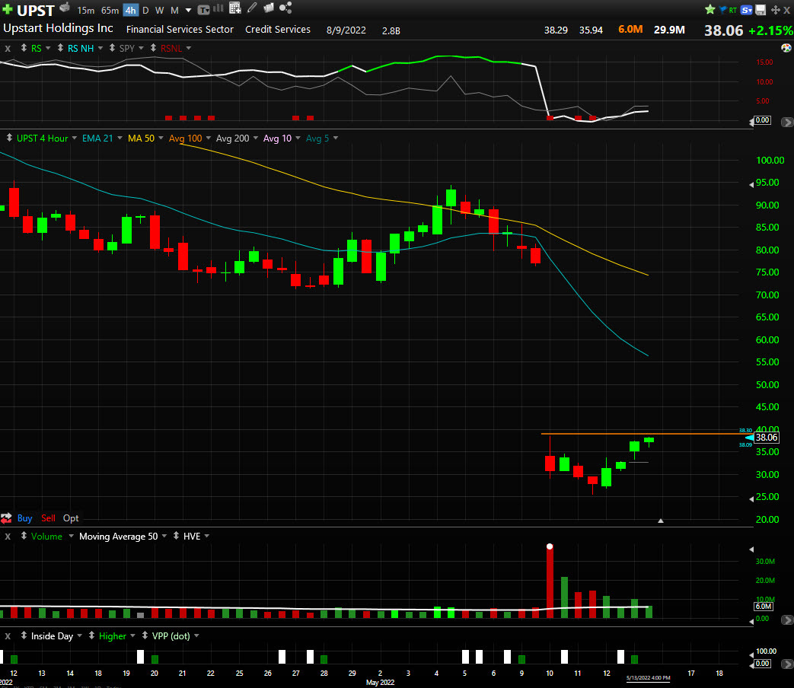
Task: Click the Sell button
Action: (48, 518)
